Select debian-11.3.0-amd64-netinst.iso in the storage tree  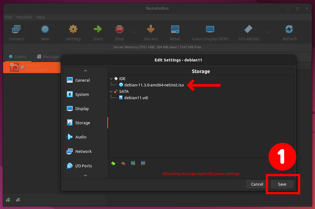click(x=154, y=85)
